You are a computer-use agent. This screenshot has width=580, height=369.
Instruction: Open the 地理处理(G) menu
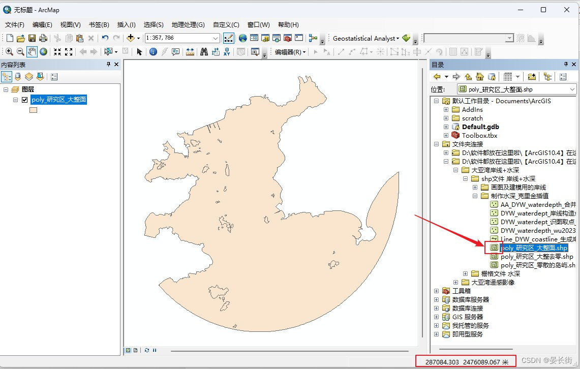pyautogui.click(x=188, y=24)
